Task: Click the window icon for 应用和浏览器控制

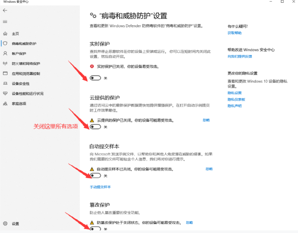Action: [5, 73]
